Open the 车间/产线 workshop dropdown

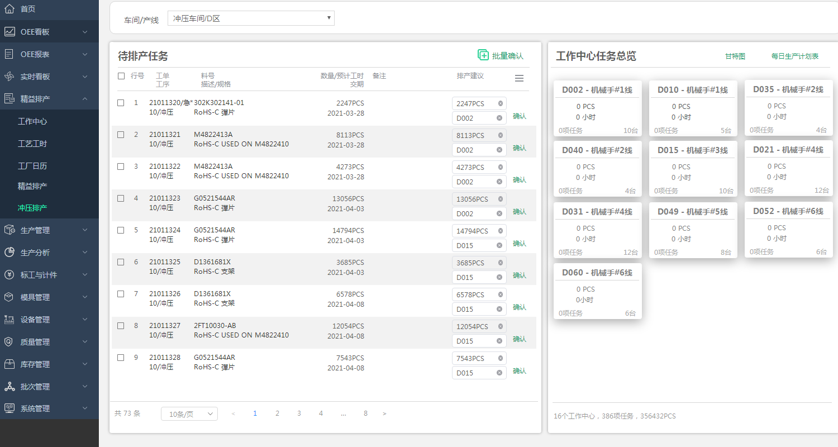251,18
